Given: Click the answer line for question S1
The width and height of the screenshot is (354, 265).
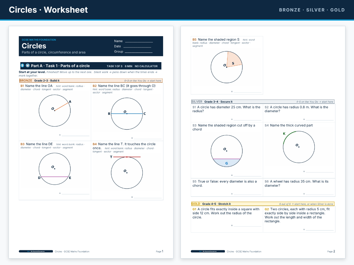Looking at the screenshot, I should (248, 120).
